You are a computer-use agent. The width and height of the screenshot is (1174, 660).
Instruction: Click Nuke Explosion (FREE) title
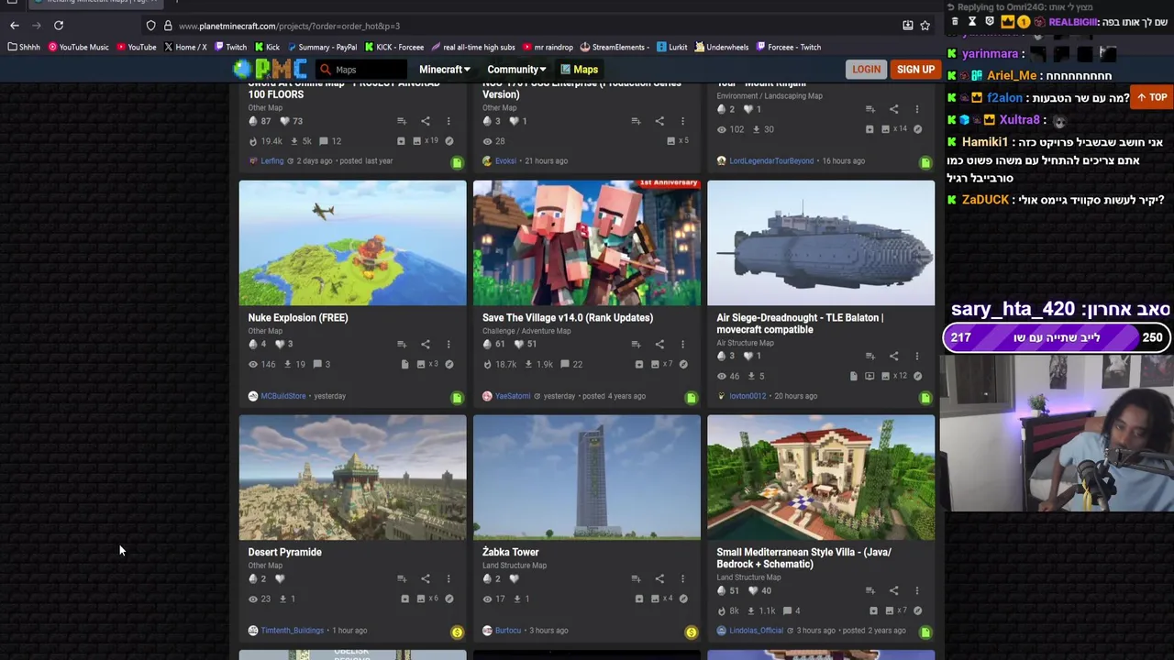tap(298, 317)
